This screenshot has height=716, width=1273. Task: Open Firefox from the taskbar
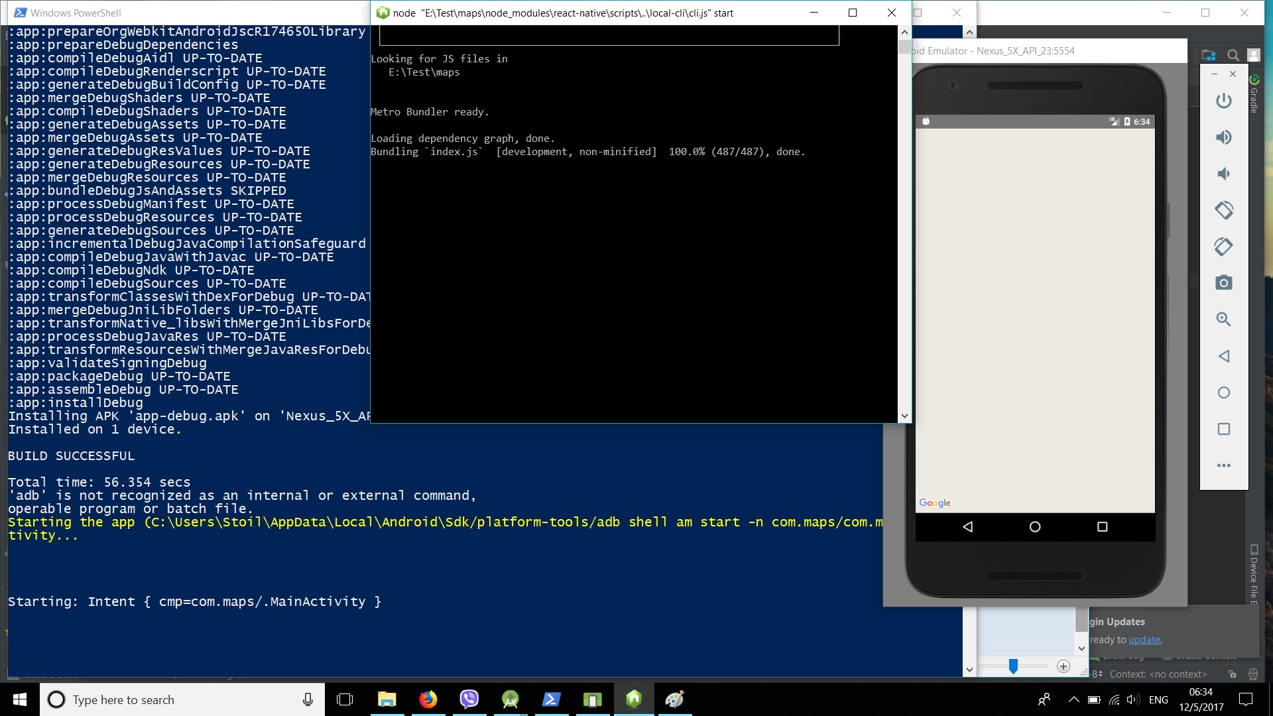(x=428, y=699)
